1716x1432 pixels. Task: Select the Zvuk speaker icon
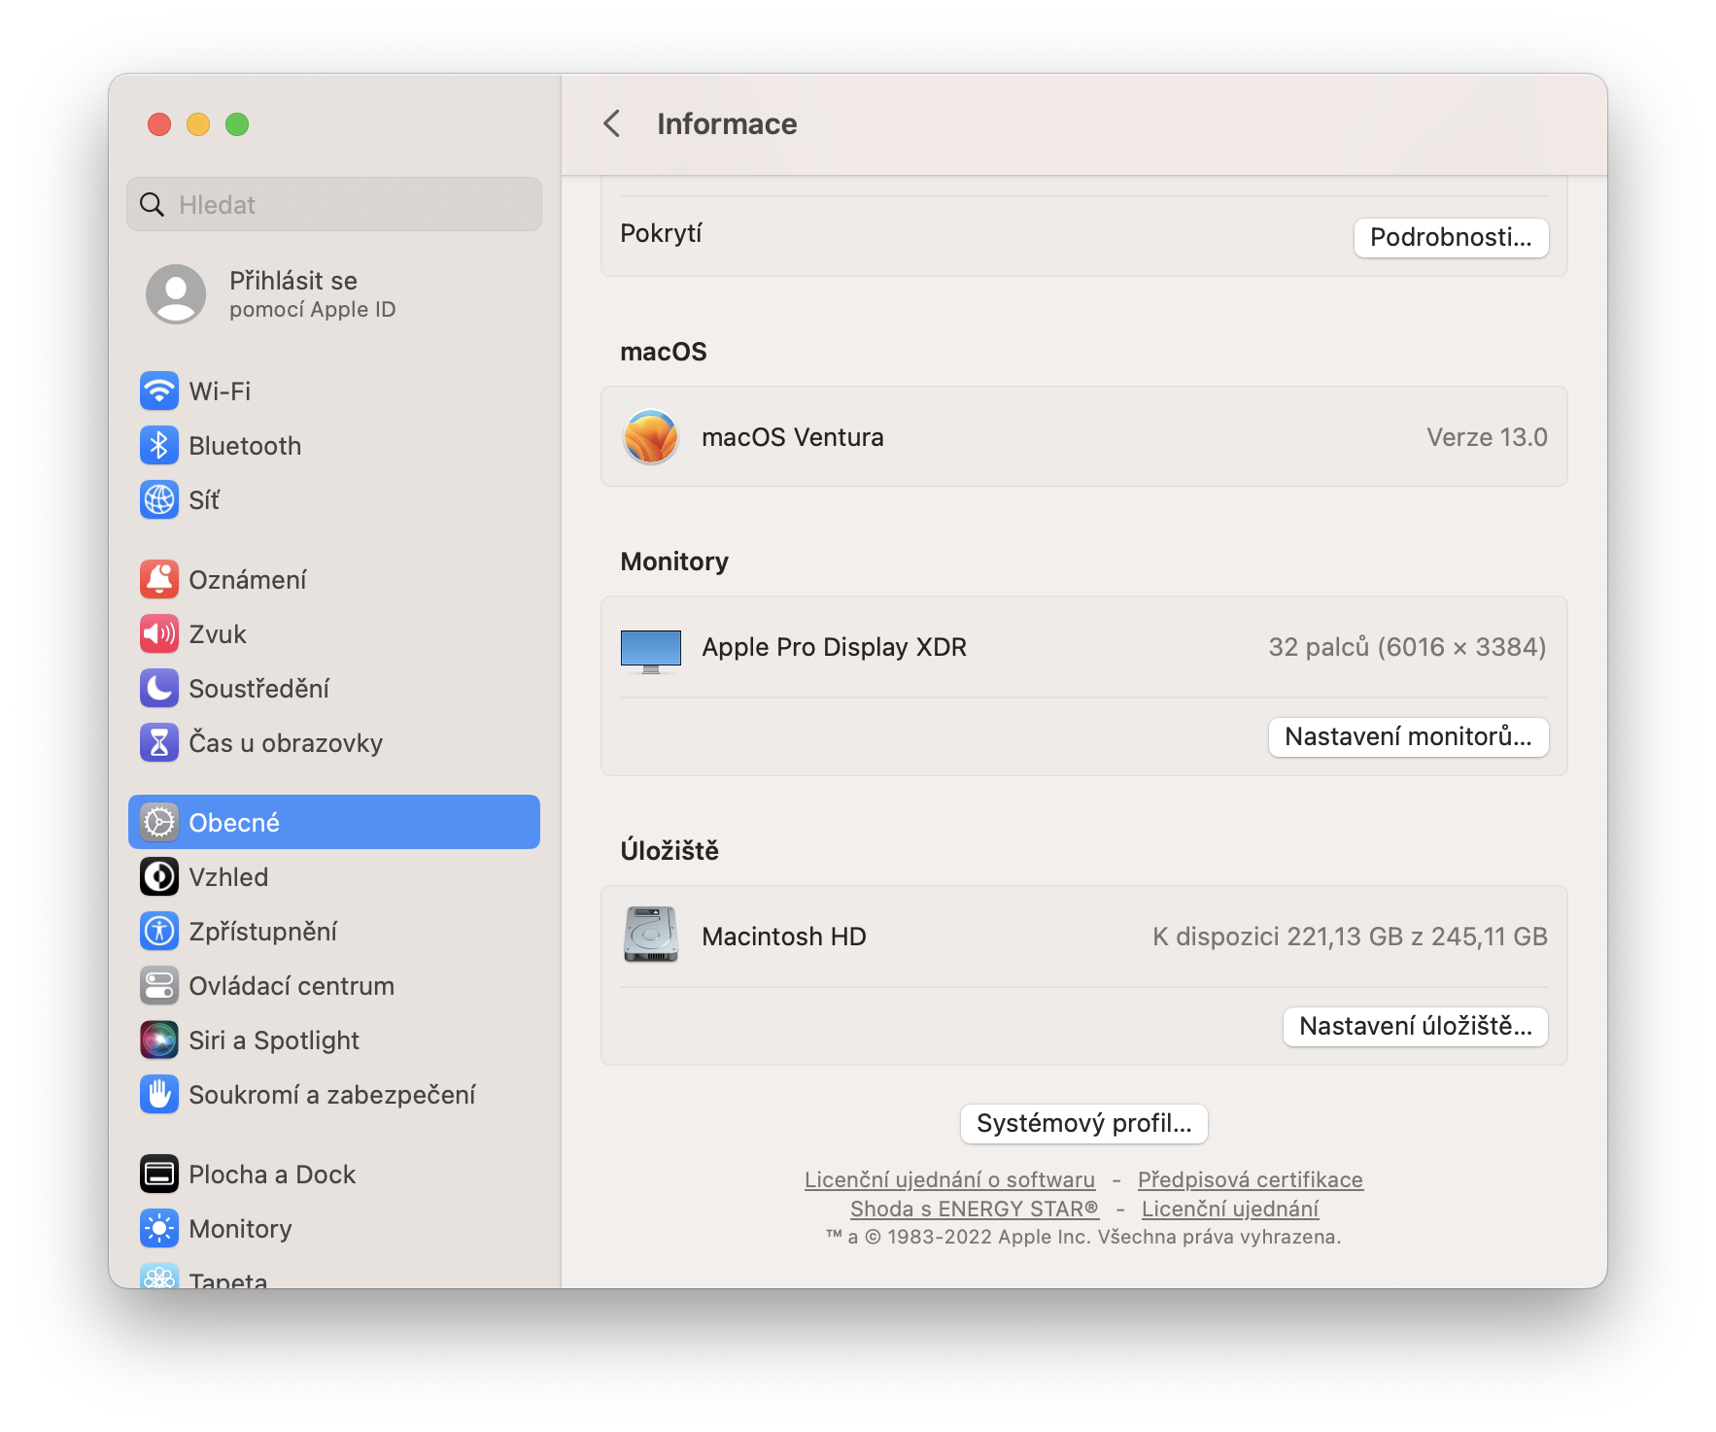pos(159,633)
